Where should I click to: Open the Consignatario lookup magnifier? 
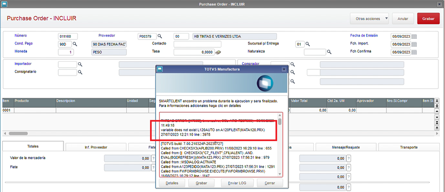(80, 72)
